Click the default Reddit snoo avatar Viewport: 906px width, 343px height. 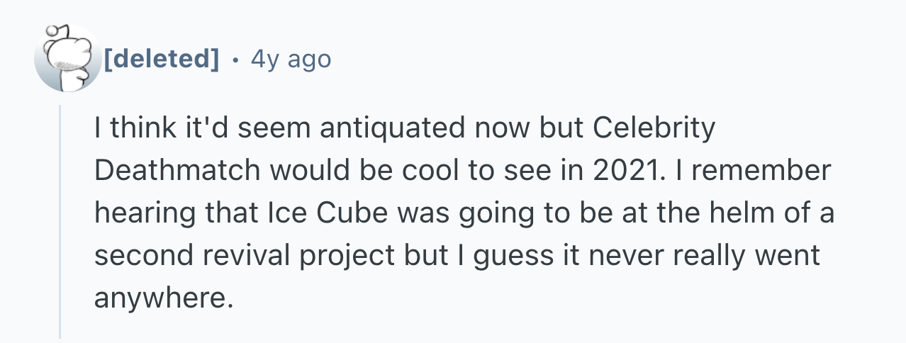tap(67, 59)
